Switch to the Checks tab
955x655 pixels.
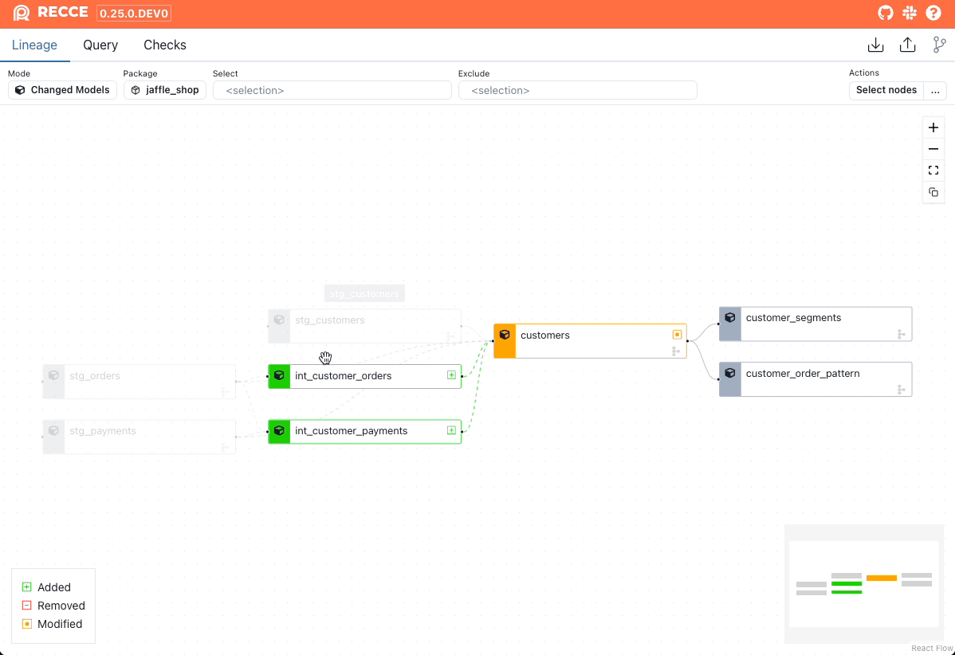point(165,45)
